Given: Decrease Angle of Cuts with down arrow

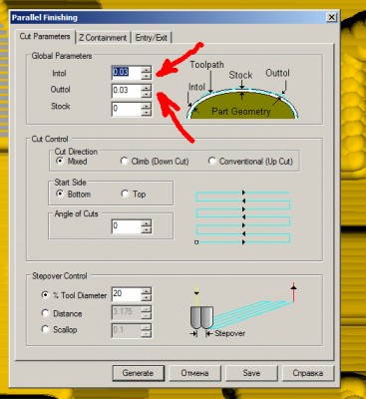Looking at the screenshot, I should click(146, 229).
